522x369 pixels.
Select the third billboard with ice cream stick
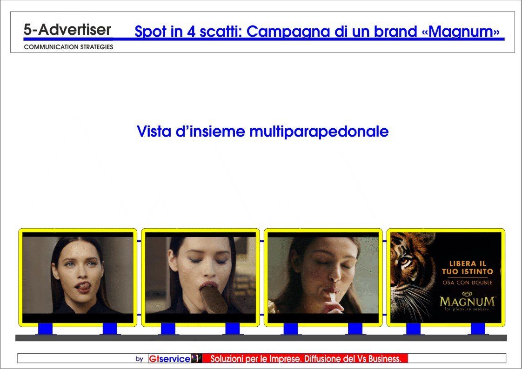pos(323,277)
